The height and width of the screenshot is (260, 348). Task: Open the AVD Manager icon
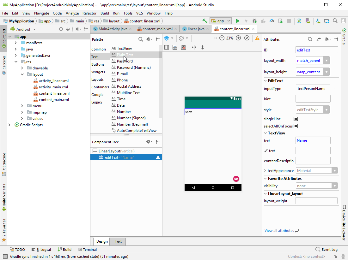point(308,21)
